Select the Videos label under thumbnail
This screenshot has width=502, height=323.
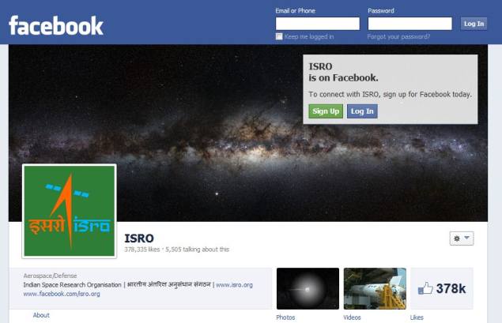(x=352, y=317)
